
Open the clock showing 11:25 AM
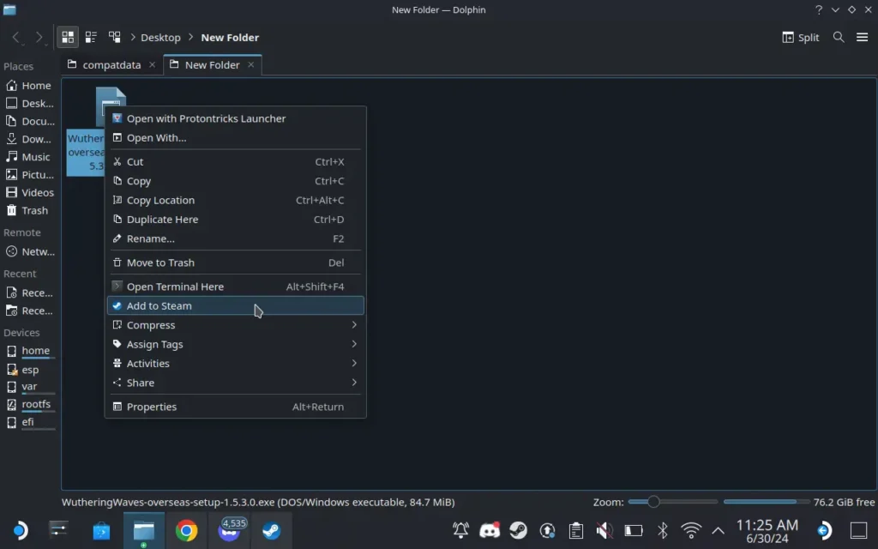767,531
